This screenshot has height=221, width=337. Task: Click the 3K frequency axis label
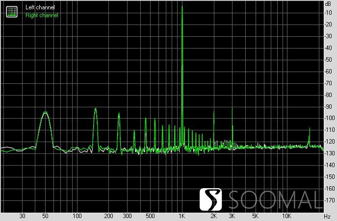pos(232,216)
